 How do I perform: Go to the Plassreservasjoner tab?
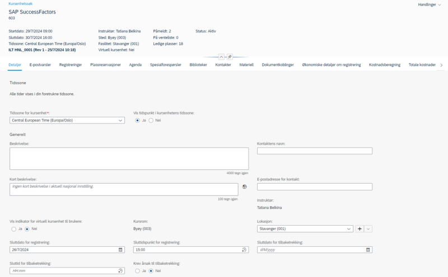[105, 65]
